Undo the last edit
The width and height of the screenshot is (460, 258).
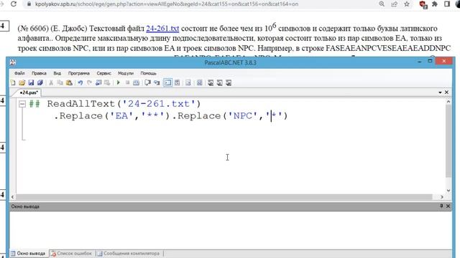click(80, 83)
